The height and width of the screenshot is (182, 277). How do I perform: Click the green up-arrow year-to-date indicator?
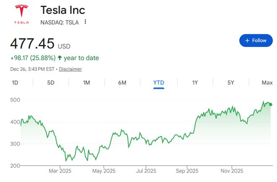[x=60, y=58]
